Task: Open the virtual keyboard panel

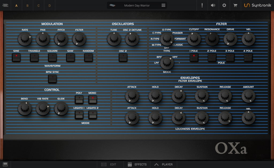Action: [x=5, y=164]
